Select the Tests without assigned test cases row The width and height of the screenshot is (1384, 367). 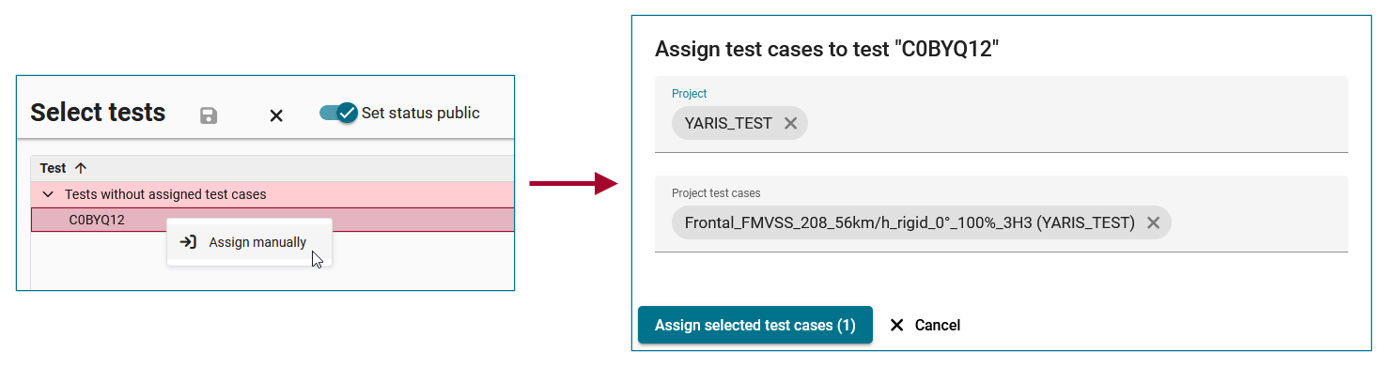[272, 194]
